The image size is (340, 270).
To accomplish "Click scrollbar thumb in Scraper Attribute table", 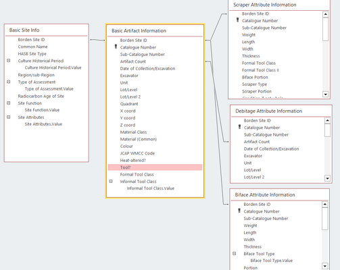I will (325, 29).
